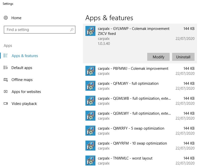Click the Home gear icon
This screenshot has height=168, width=208.
point(6,18)
